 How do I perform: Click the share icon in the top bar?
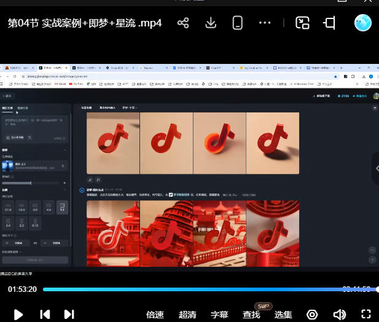[x=183, y=23]
